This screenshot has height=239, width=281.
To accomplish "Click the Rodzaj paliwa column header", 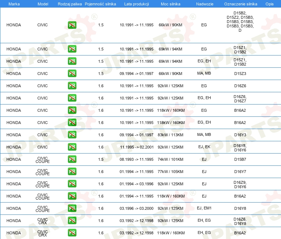I will 70,4.
